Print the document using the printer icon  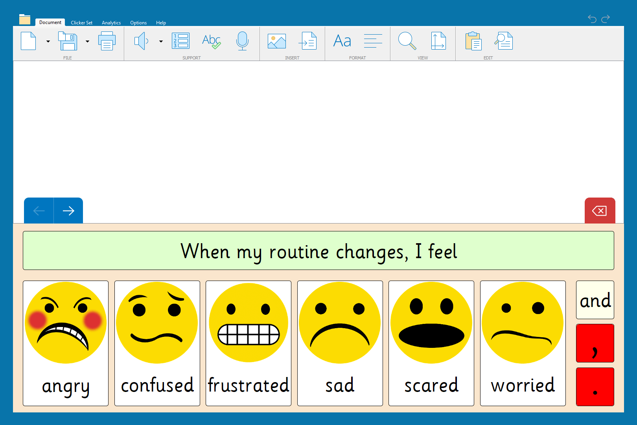(x=107, y=41)
